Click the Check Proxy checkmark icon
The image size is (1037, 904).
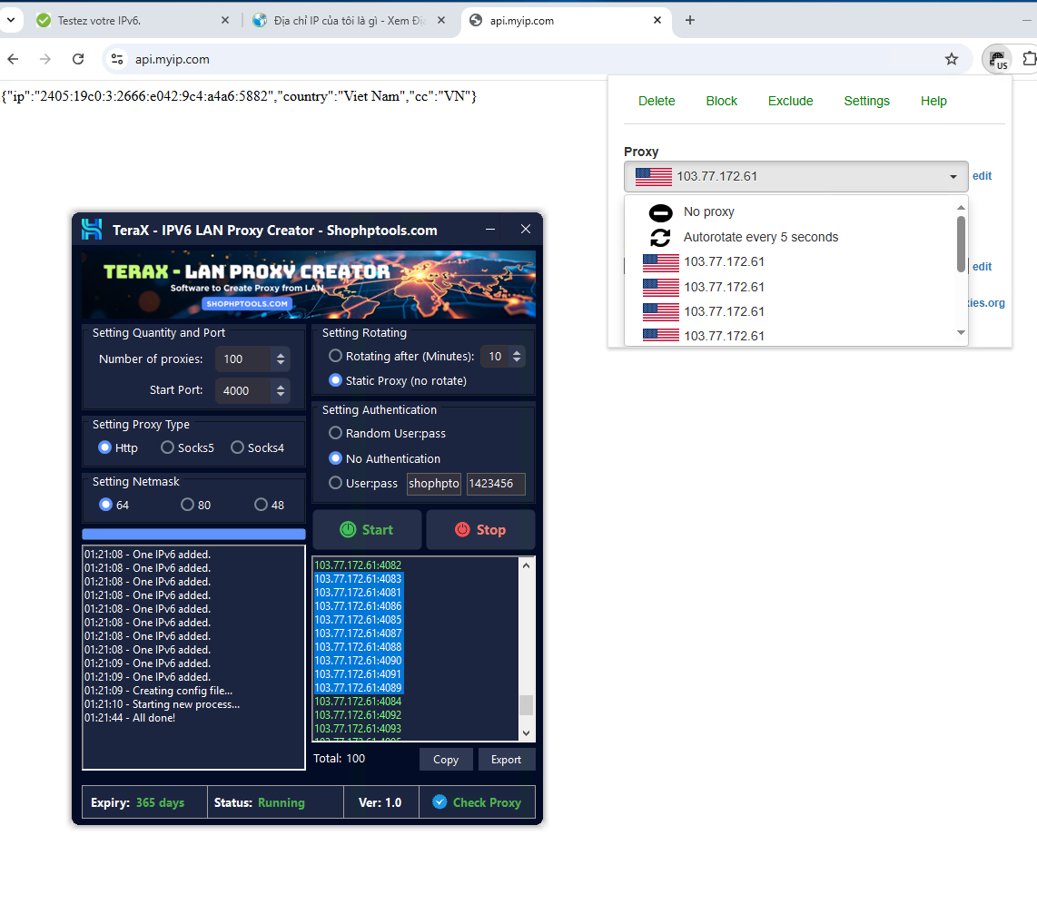click(439, 802)
